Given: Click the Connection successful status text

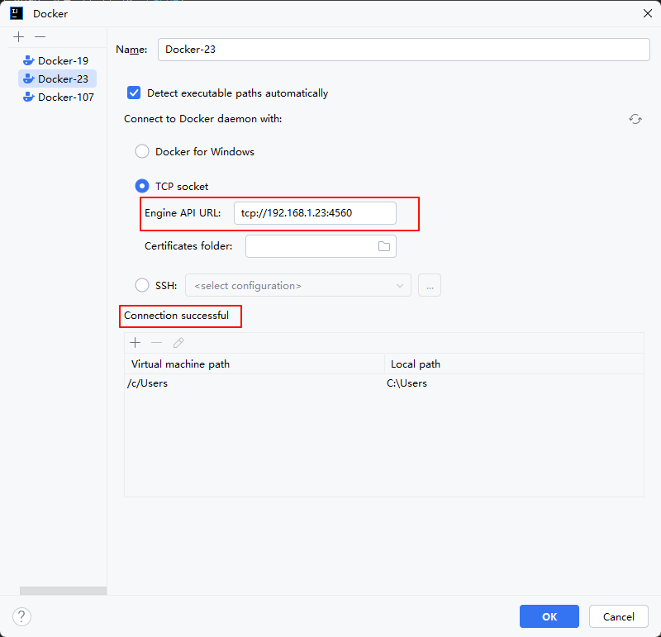Looking at the screenshot, I should click(x=176, y=316).
